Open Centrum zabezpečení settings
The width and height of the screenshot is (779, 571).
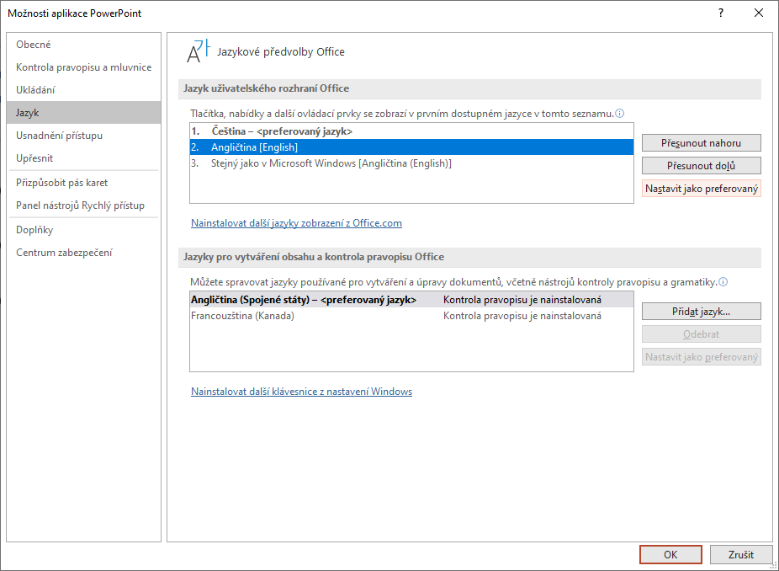(x=64, y=253)
